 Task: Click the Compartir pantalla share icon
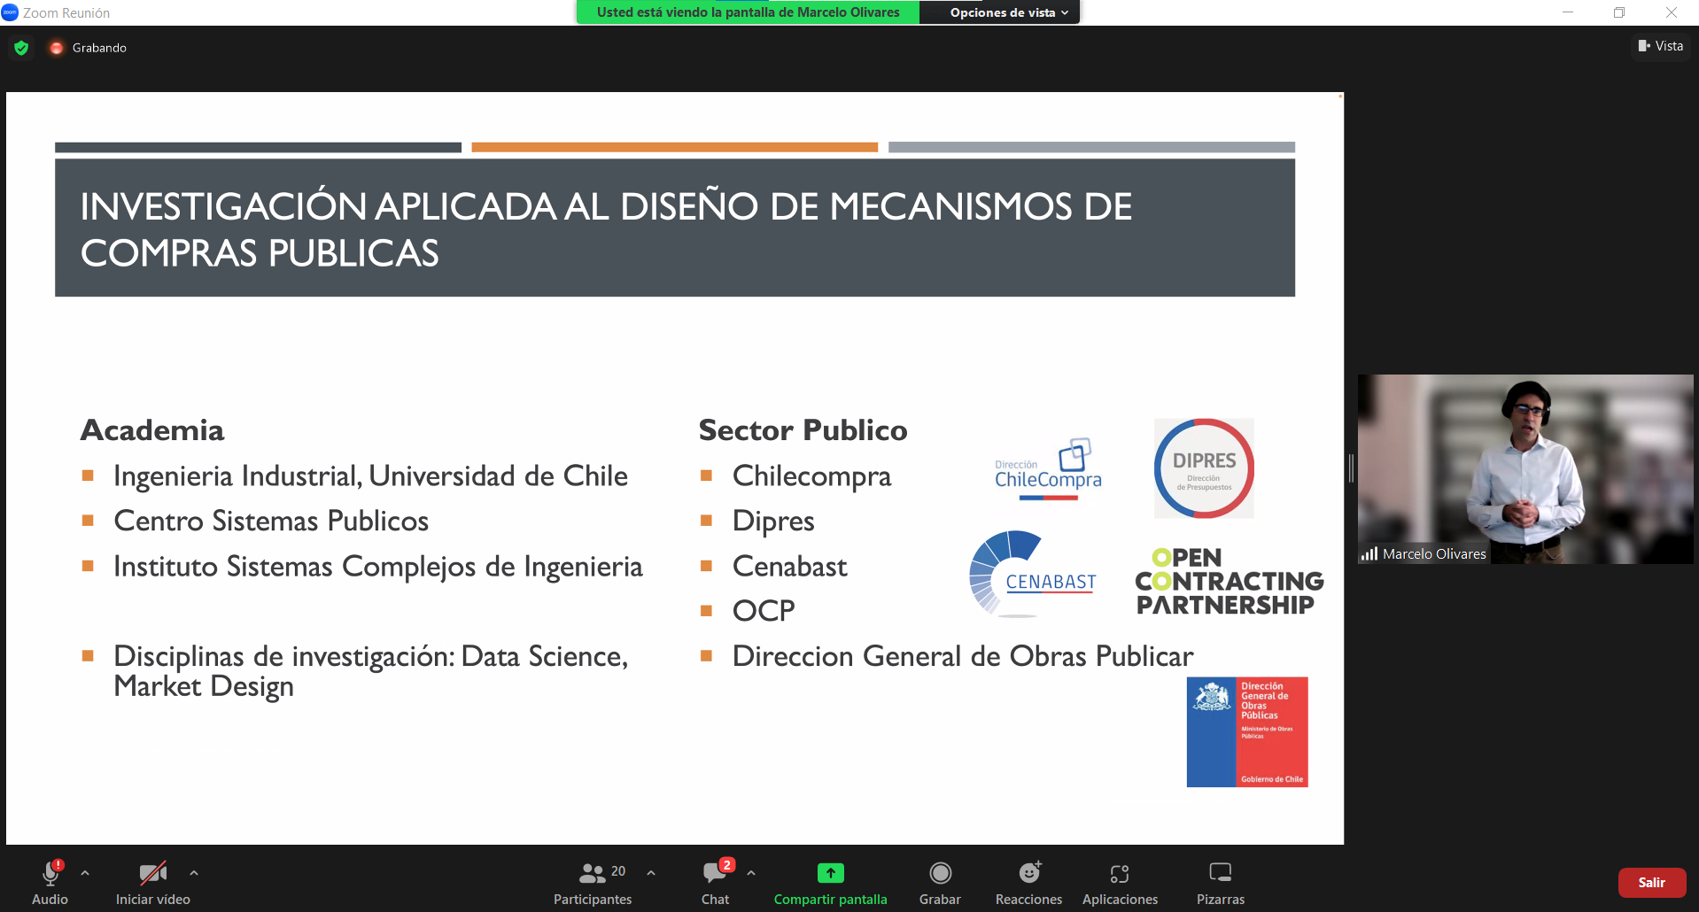click(x=830, y=873)
